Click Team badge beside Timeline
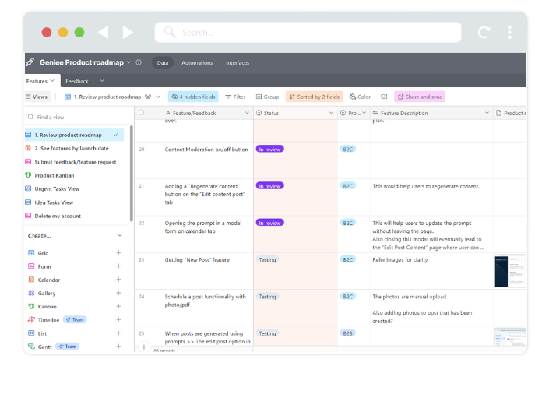 coord(75,319)
